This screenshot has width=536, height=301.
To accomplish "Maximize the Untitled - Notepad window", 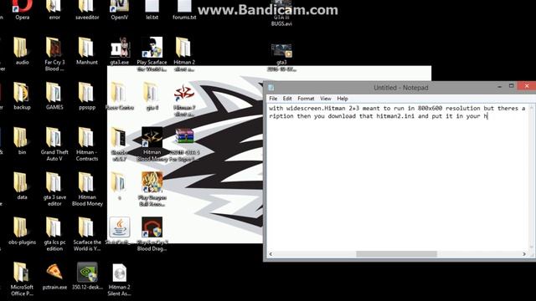I will (512, 86).
